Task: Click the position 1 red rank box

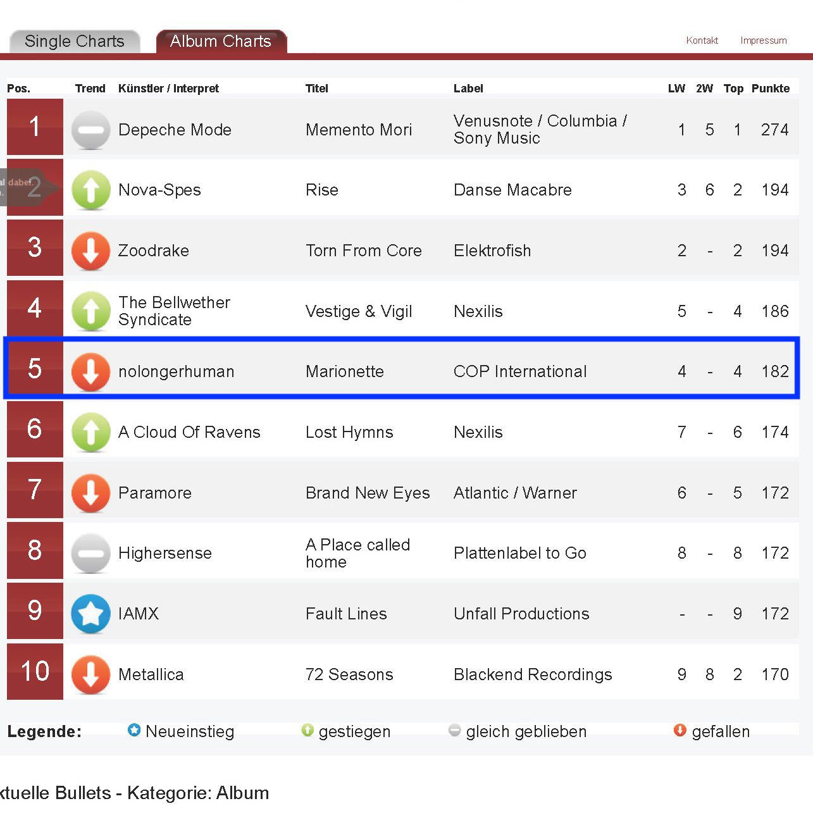Action: click(35, 127)
